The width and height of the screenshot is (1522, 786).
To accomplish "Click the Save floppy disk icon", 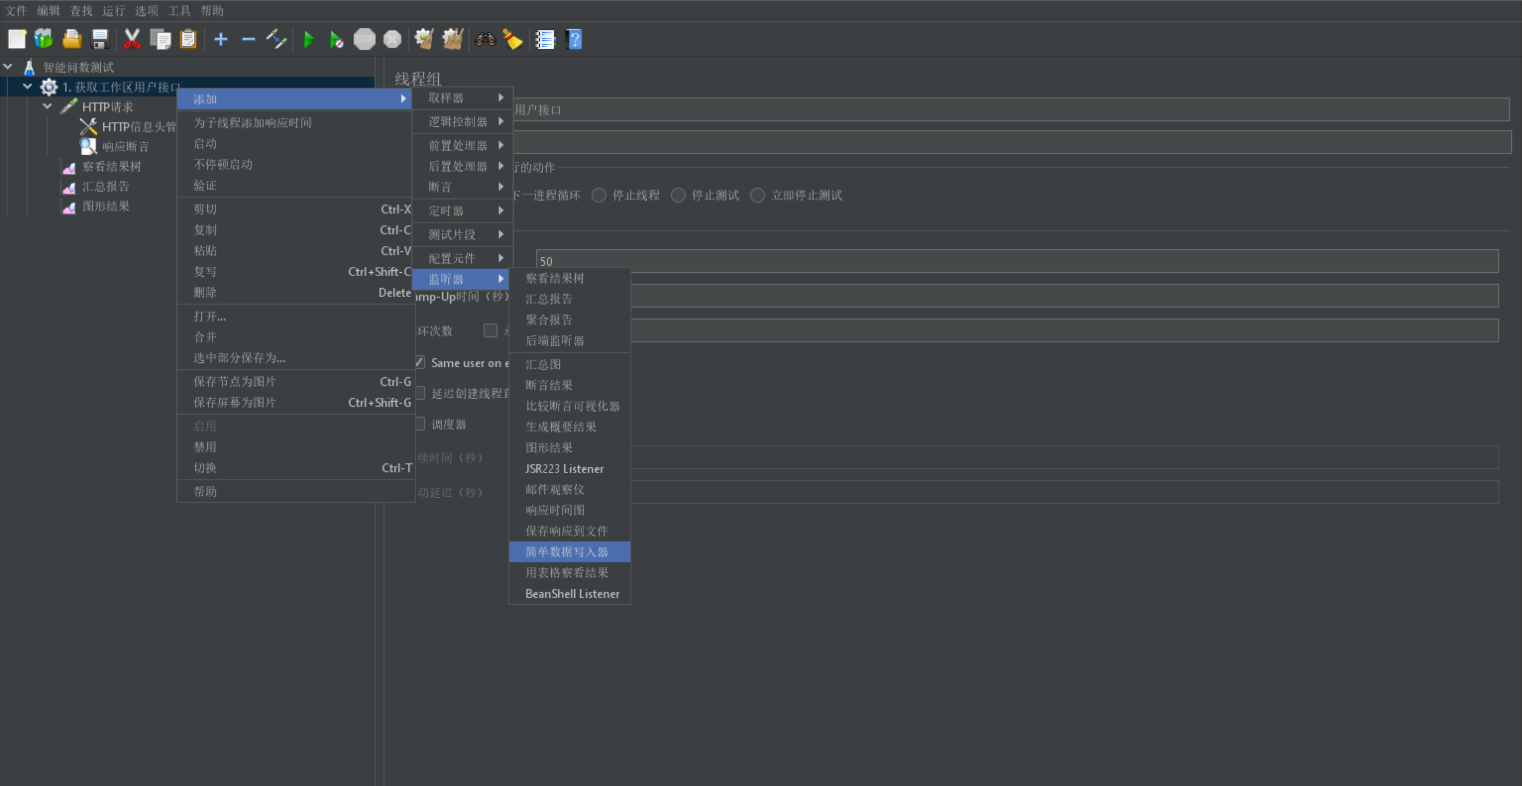I will 100,40.
